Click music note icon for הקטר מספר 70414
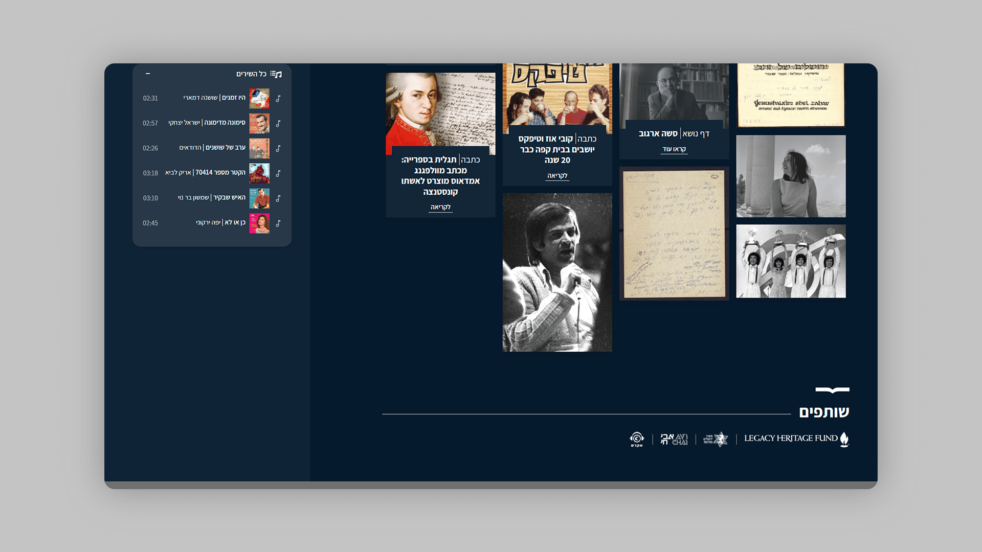 pyautogui.click(x=278, y=173)
